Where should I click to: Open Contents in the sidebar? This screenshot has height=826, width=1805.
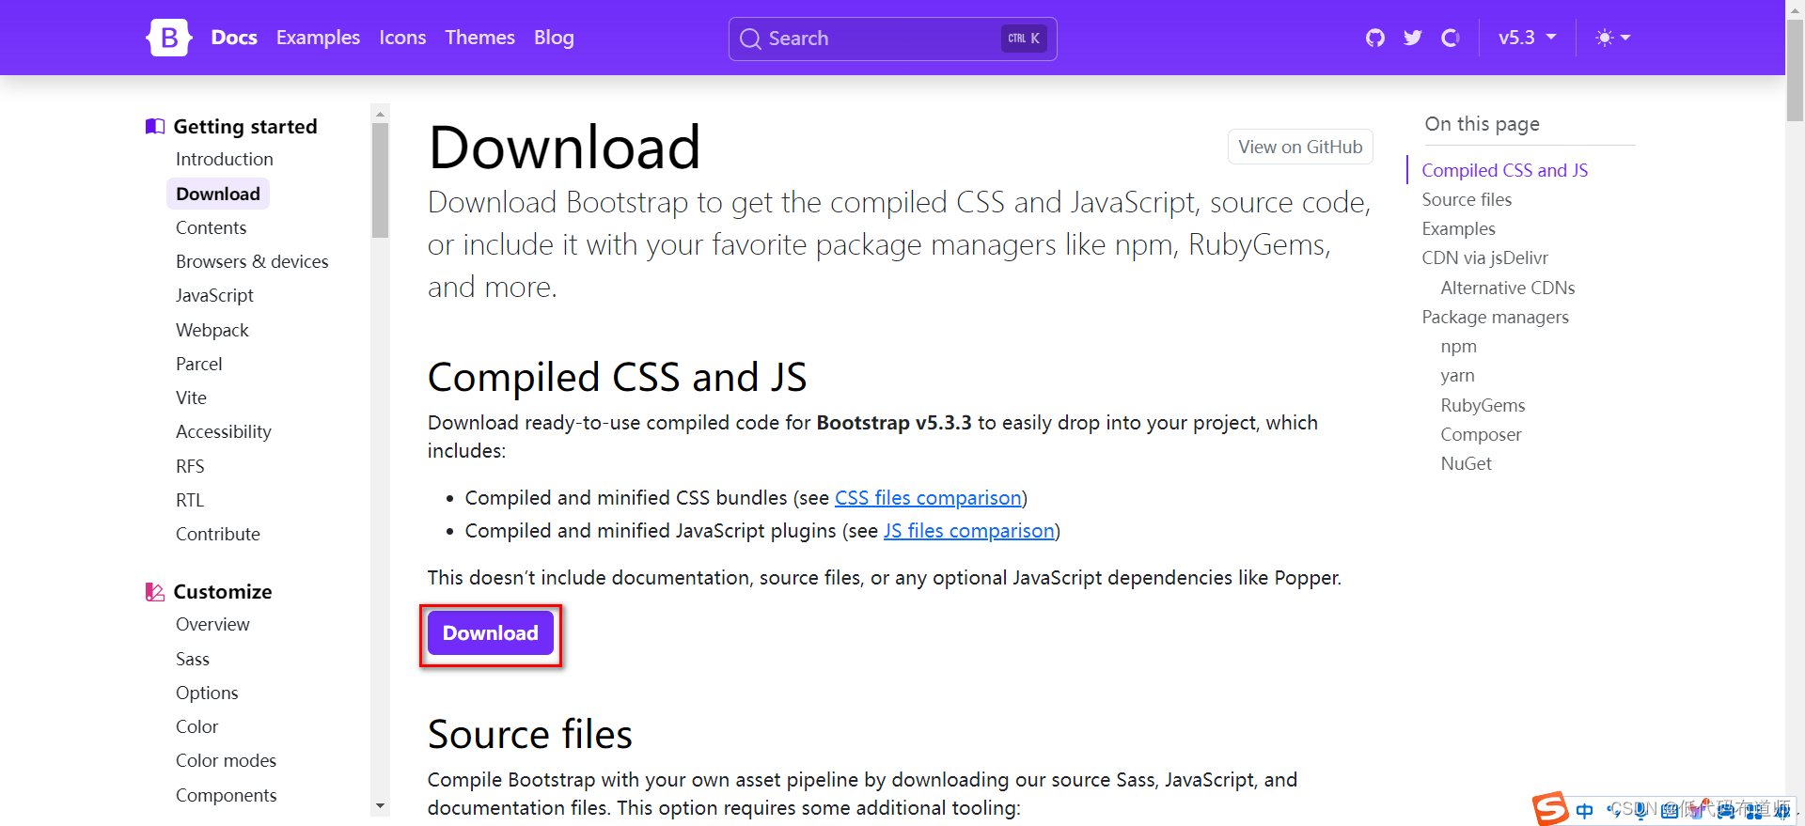point(212,228)
